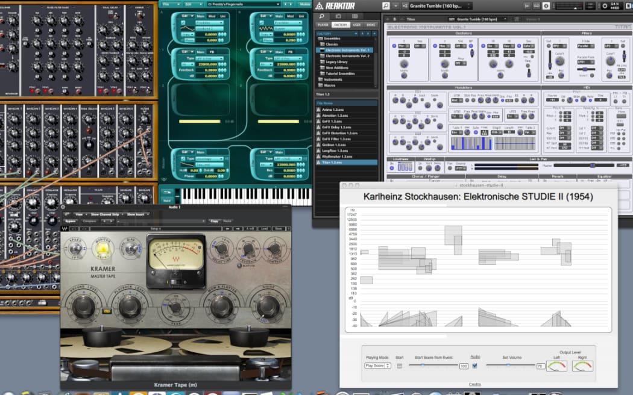Image resolution: width=633 pixels, height=395 pixels.
Task: Click the Kramer Wow & Flutter knob
Action: tap(221, 305)
